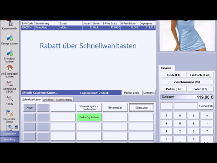The image size is (217, 163).
Task: Tap numpad key 7
Action: point(166,115)
